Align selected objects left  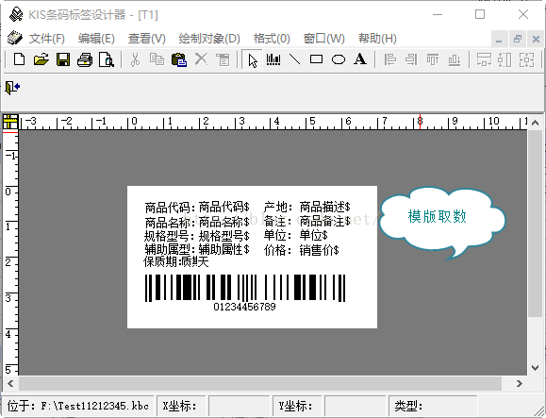coord(389,59)
